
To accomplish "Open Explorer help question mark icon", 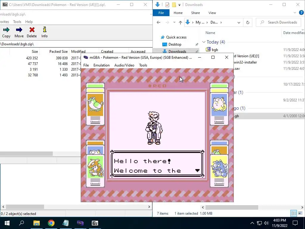I will point(301,13).
